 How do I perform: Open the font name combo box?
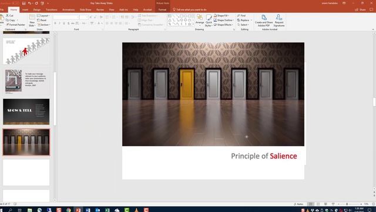pos(66,17)
